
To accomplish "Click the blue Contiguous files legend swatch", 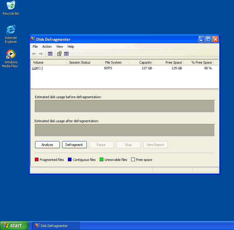I will pos(70,160).
